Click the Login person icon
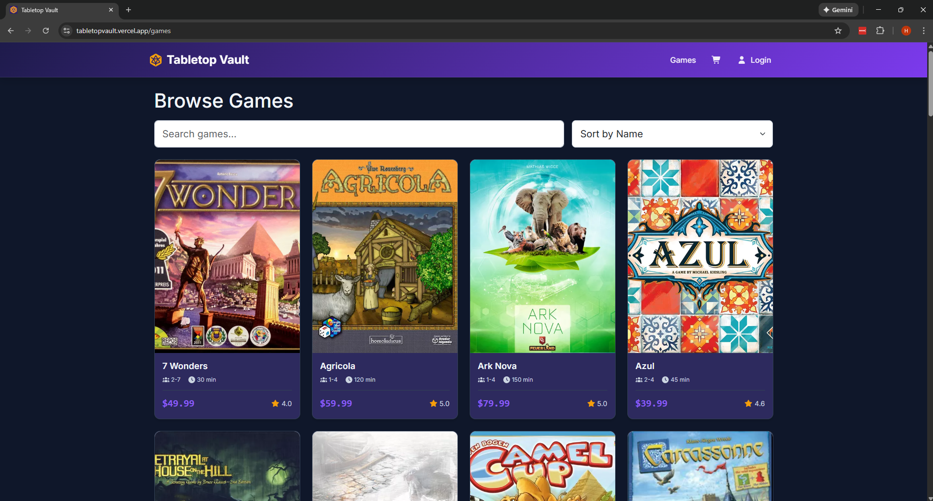 (741, 60)
